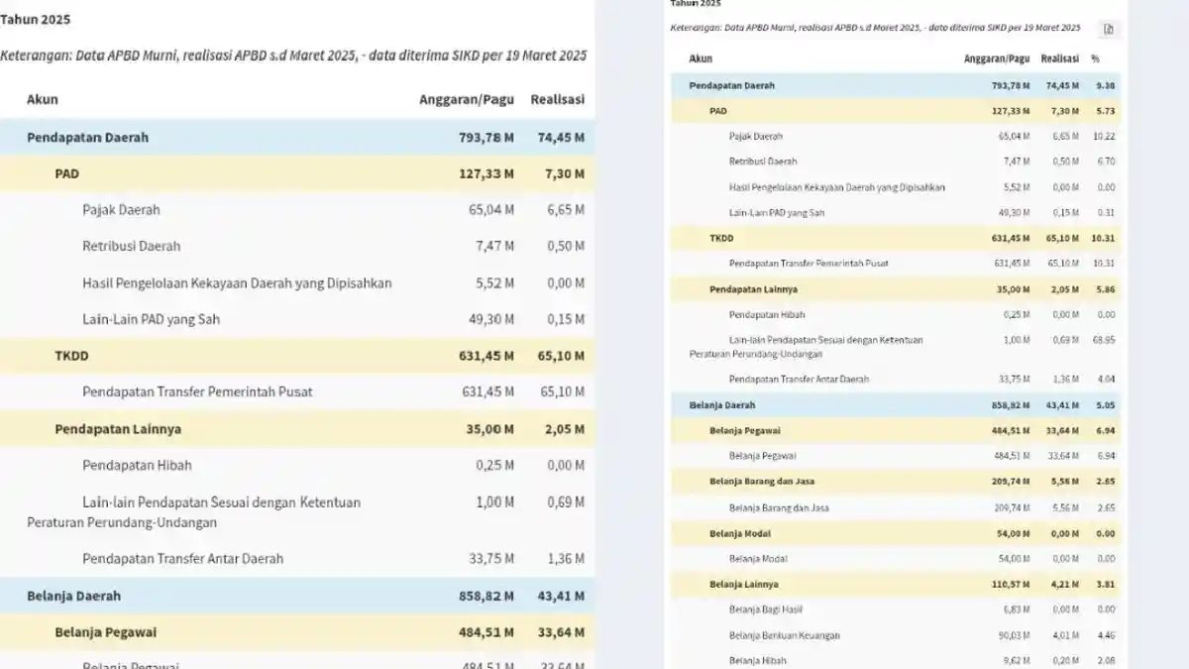Click the 4.46 percentage for Belanja Bantuan Keuangan
Image resolution: width=1189 pixels, height=669 pixels.
(1107, 635)
